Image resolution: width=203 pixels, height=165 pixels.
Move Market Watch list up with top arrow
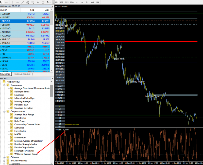click(52, 9)
